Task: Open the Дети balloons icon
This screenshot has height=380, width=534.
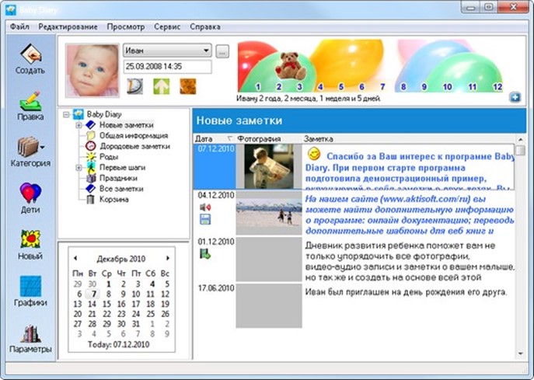Action: pyautogui.click(x=30, y=197)
